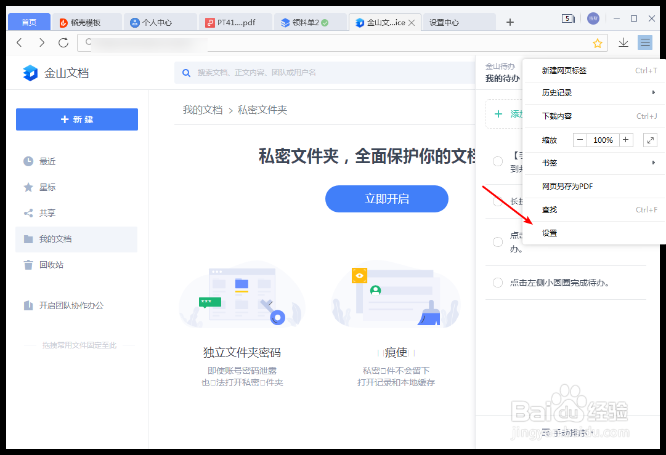666x455 pixels.
Task: Select 新建网页标签 menu item
Action: (594, 71)
